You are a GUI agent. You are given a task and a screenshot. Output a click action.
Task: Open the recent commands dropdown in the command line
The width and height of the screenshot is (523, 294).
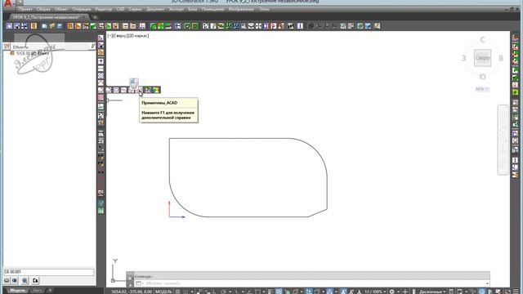coord(139,283)
